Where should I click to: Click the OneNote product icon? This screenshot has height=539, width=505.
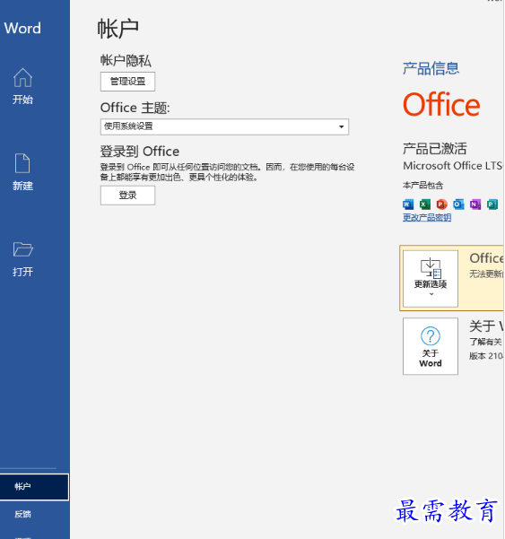coord(475,204)
